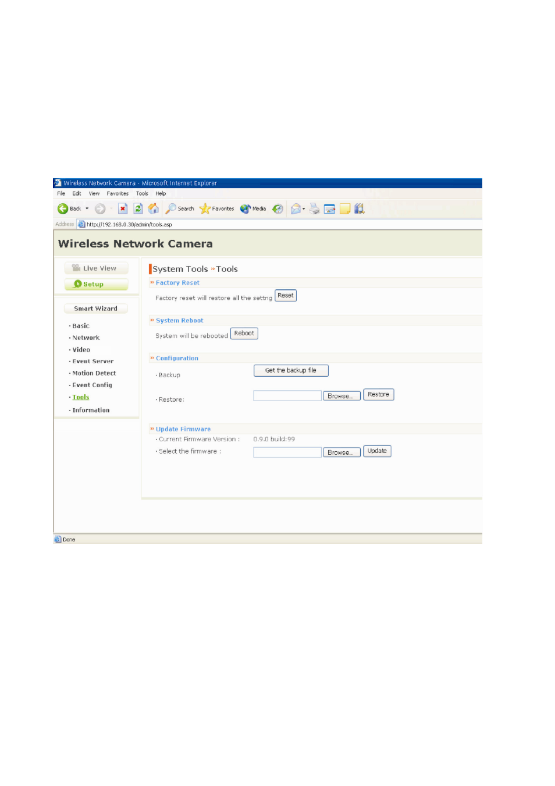Open the Mail dropdown arrow
Screen dimensions: 555x786
point(304,208)
